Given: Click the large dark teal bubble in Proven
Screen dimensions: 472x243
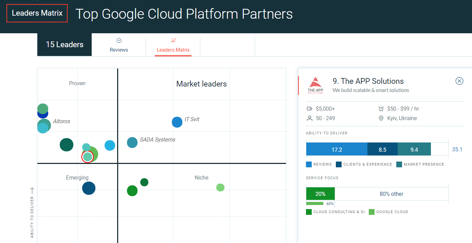Looking at the screenshot, I should coord(67,145).
